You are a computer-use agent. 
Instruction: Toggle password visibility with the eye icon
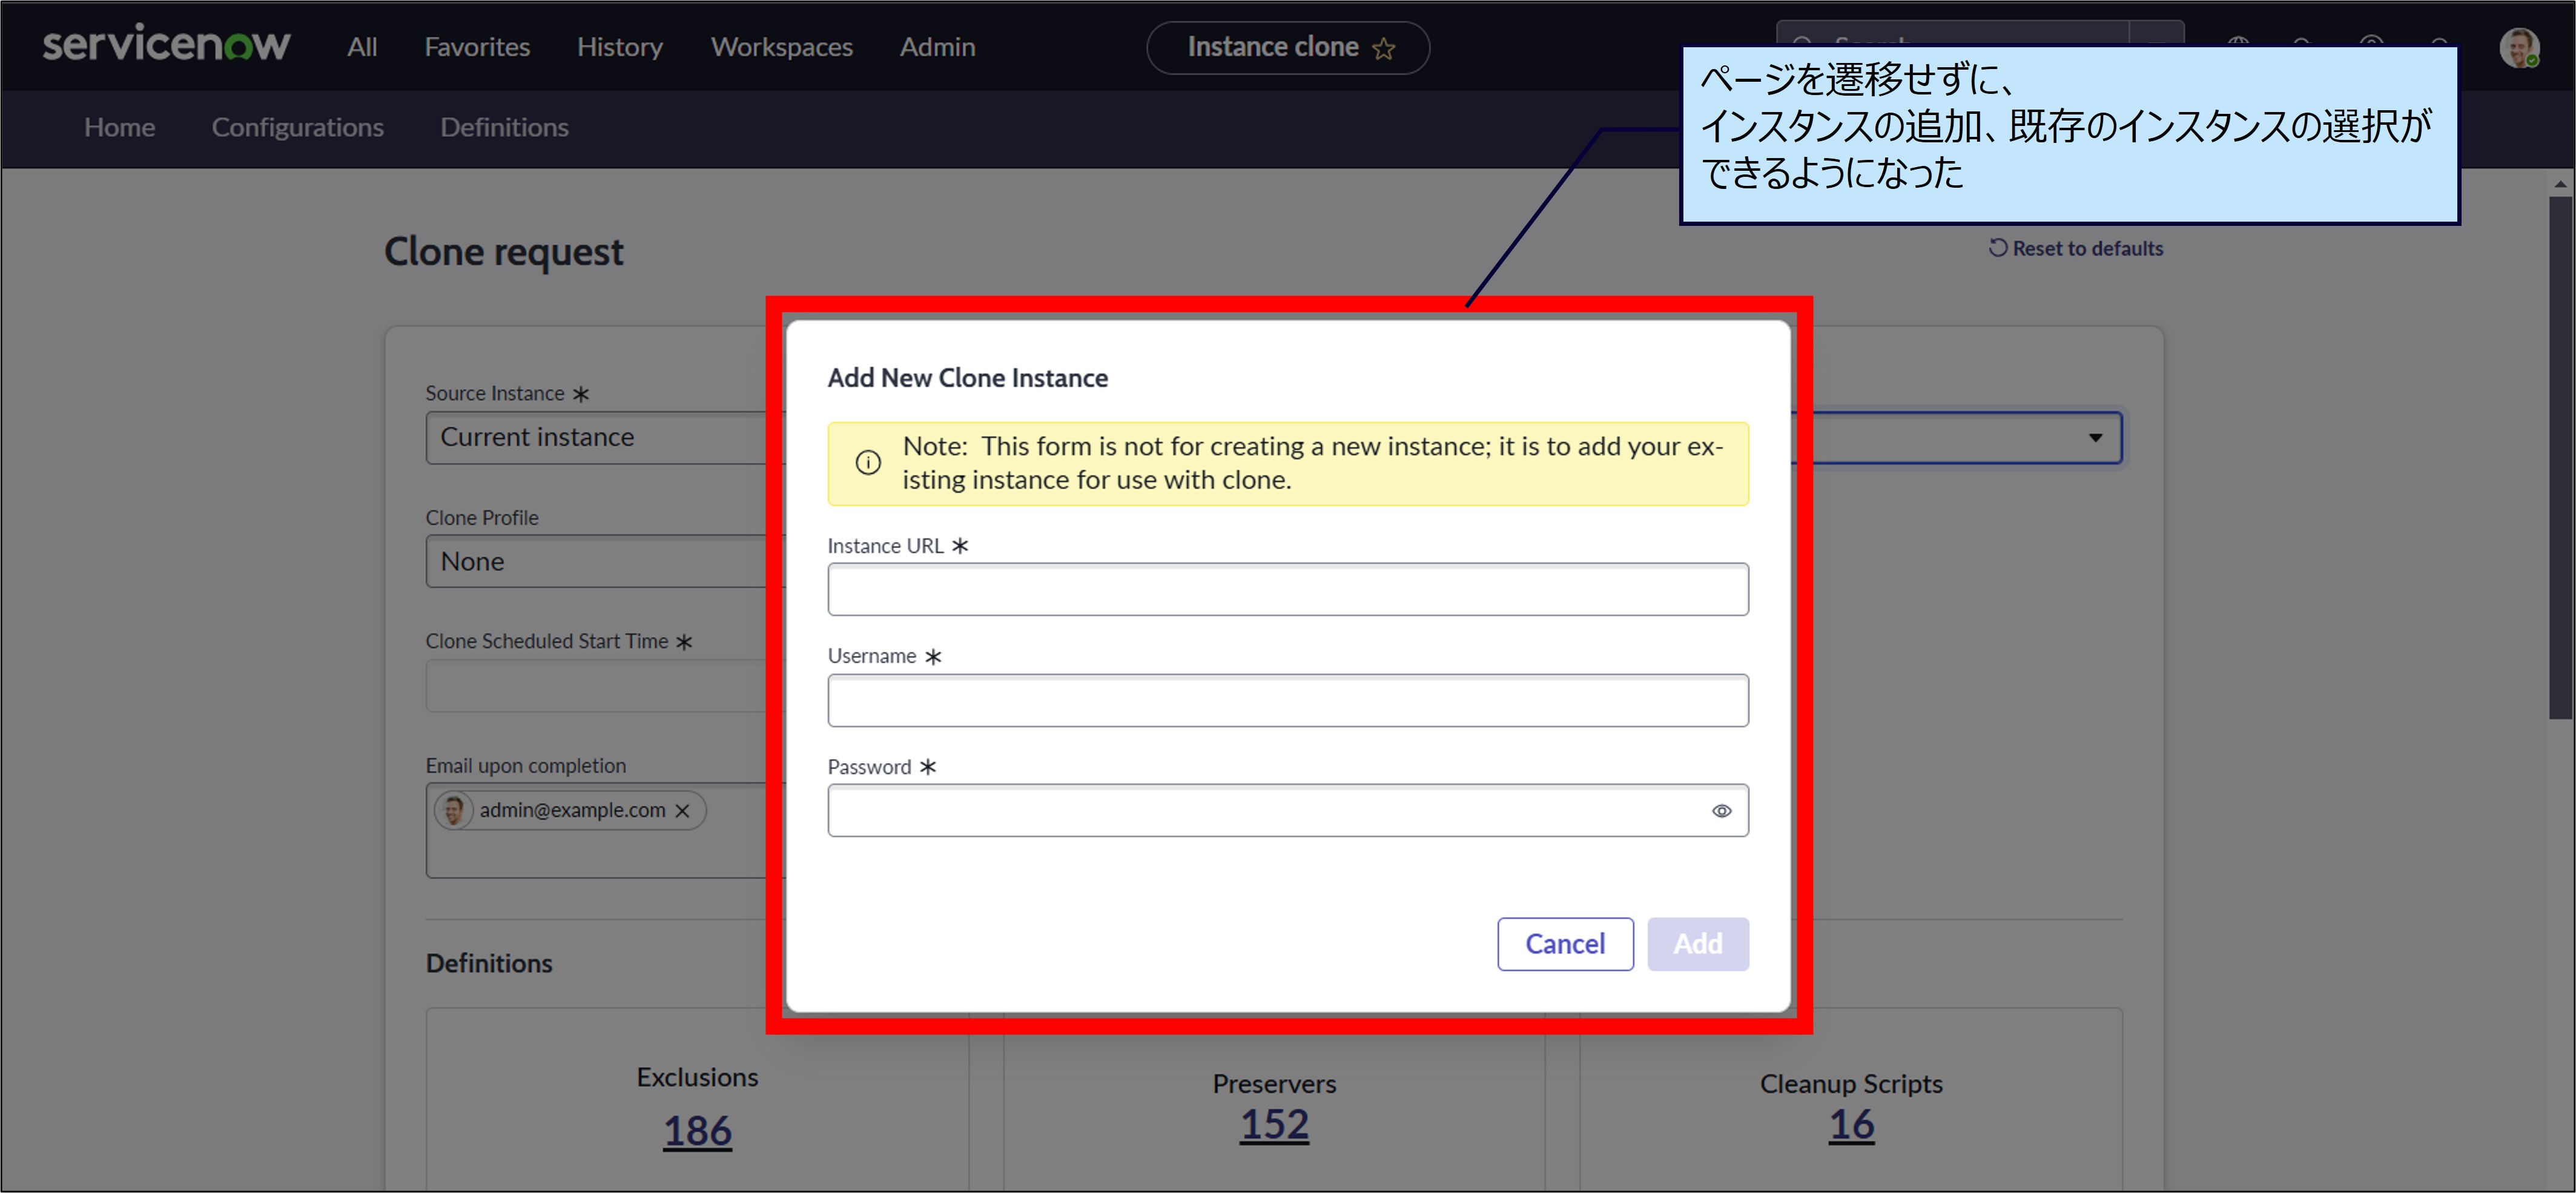tap(1722, 810)
